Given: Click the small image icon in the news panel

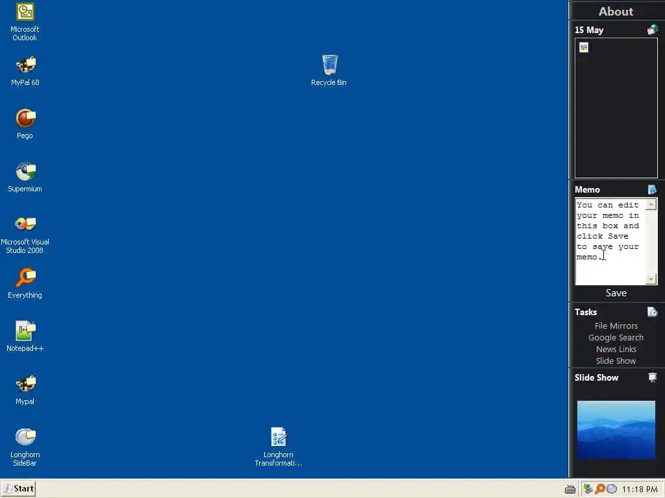Looking at the screenshot, I should click(x=584, y=47).
